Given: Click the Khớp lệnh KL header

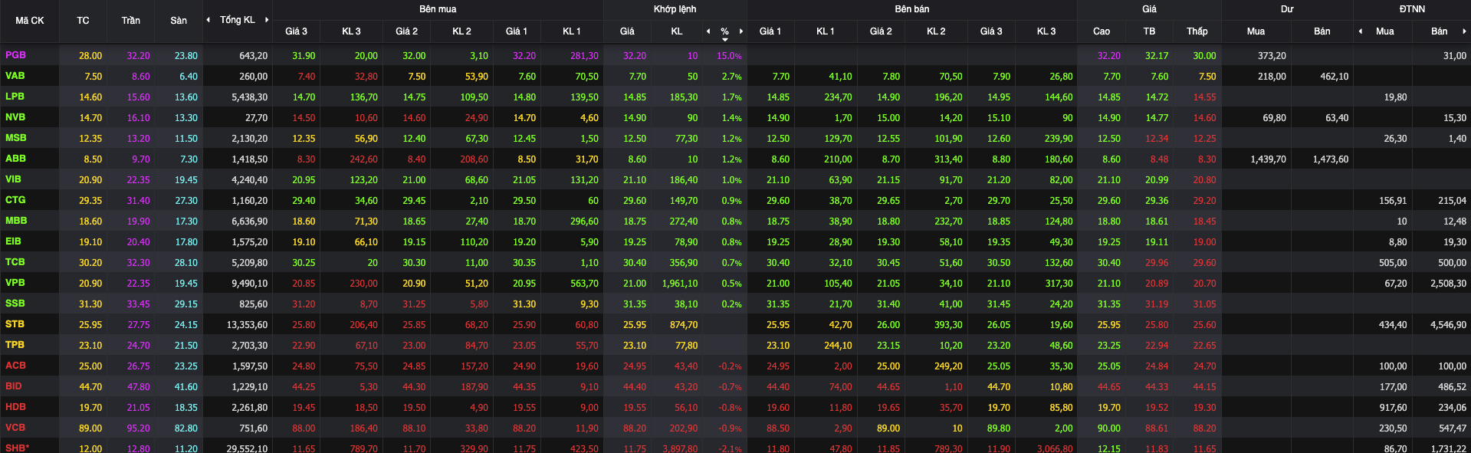Looking at the screenshot, I should pyautogui.click(x=677, y=31).
